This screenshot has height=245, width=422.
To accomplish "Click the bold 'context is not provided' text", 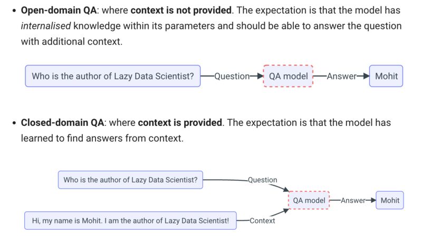I will pos(181,10).
